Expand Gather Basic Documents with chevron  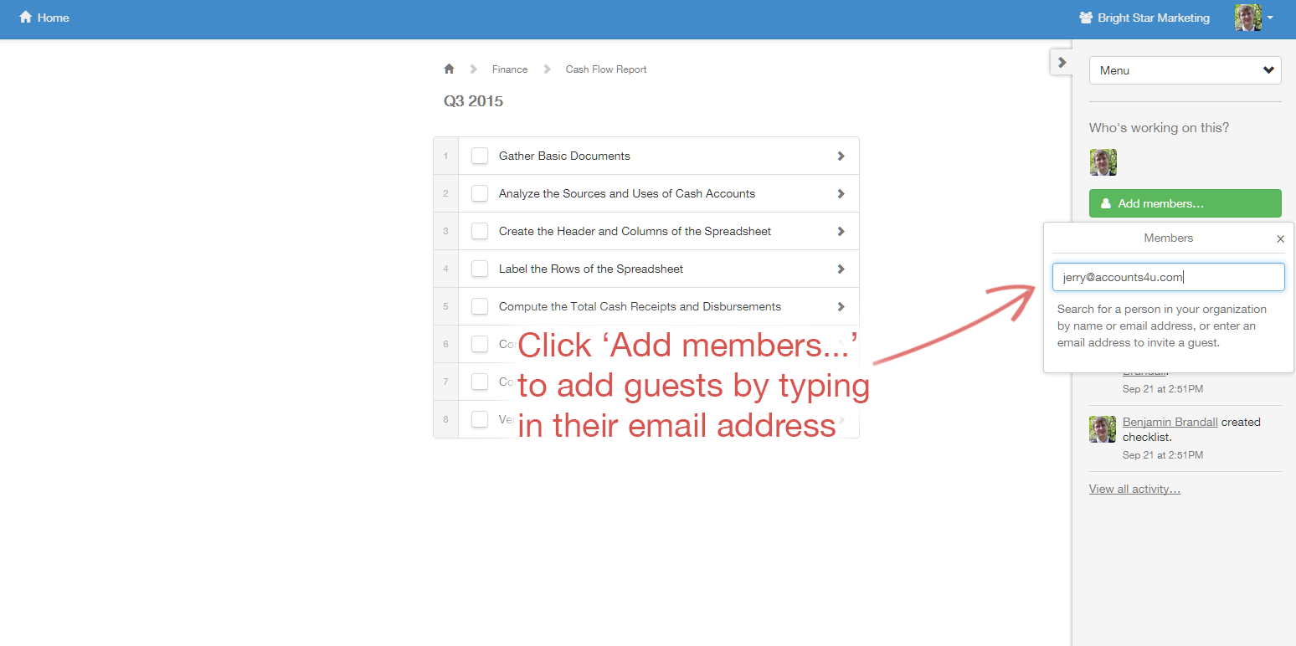click(841, 156)
